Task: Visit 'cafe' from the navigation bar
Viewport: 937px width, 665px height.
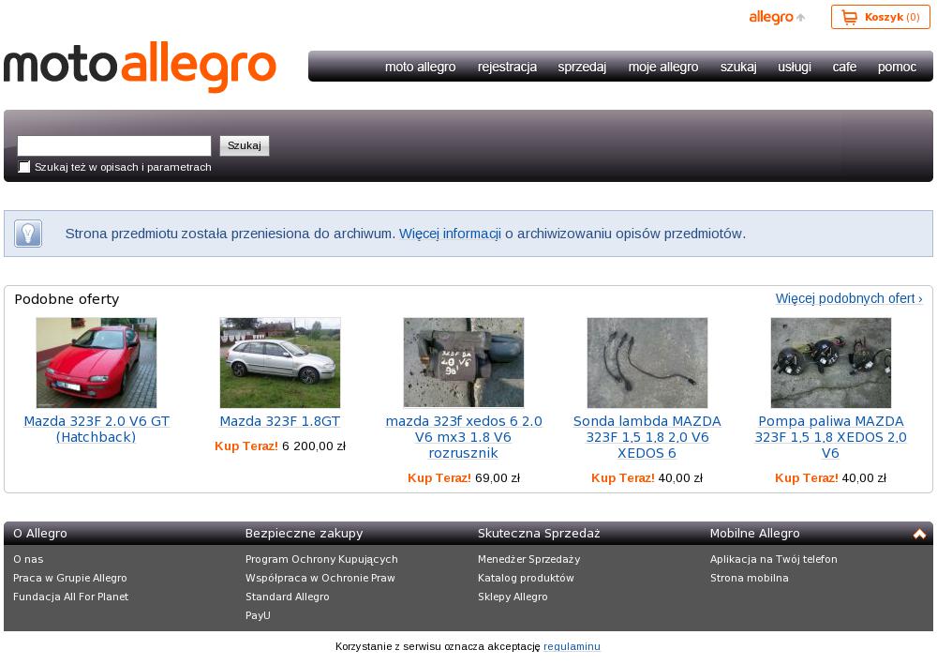Action: click(x=844, y=67)
